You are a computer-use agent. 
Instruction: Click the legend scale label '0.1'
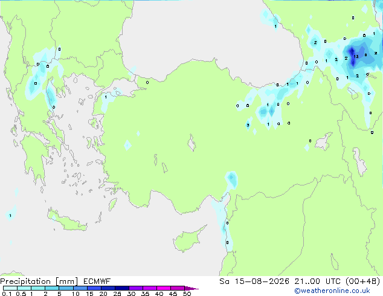pyautogui.click(x=7, y=294)
